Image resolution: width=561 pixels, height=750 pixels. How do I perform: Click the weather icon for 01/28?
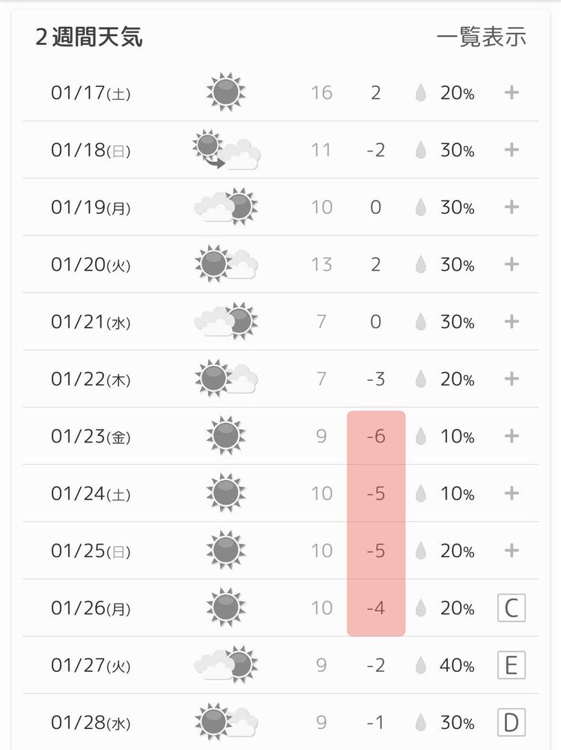tap(225, 722)
